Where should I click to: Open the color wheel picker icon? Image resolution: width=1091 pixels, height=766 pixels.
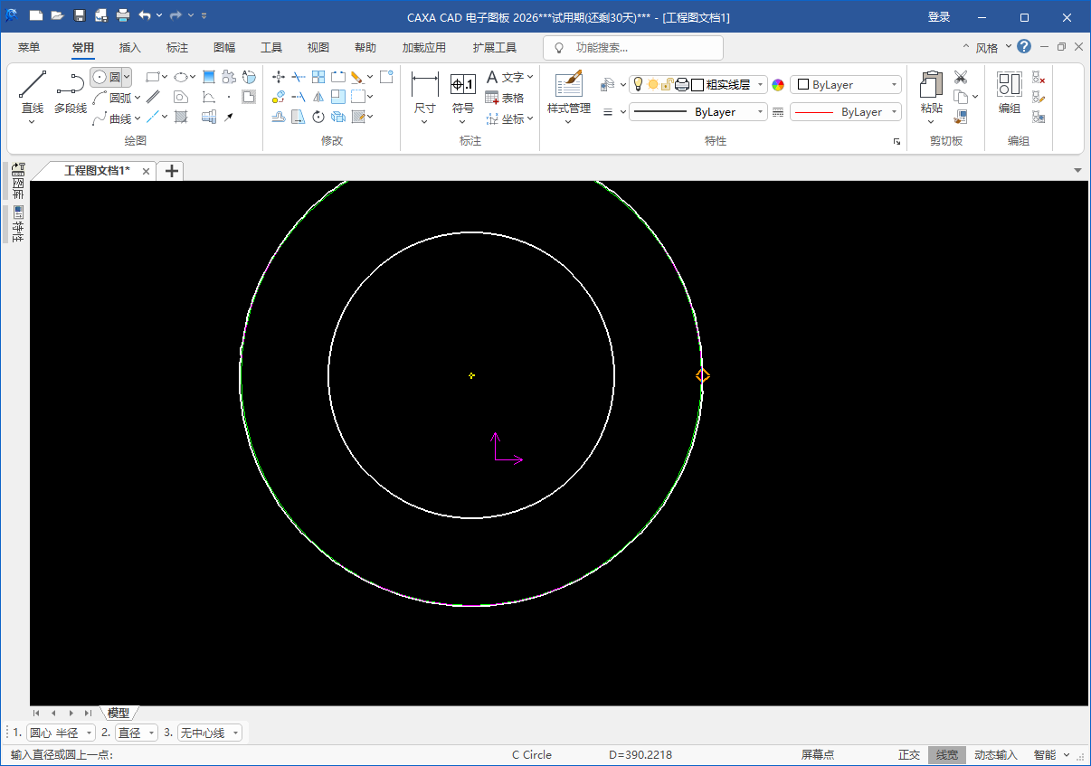778,85
